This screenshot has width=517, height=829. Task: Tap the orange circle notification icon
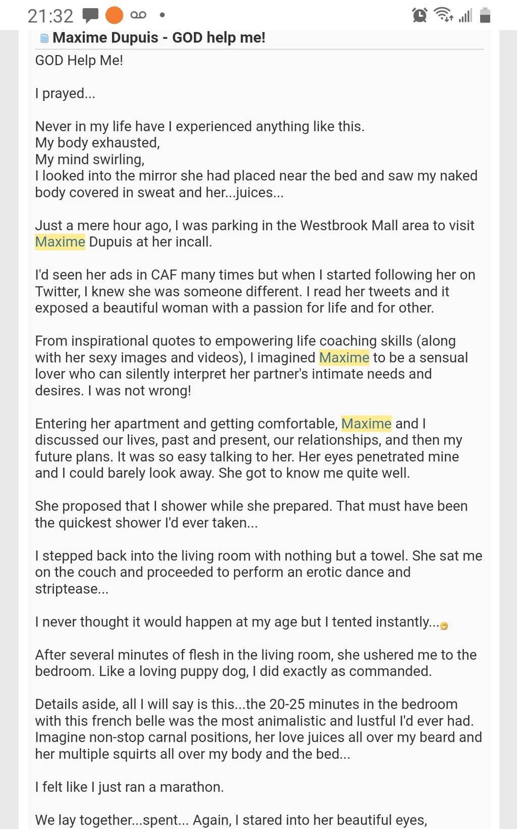click(x=114, y=15)
